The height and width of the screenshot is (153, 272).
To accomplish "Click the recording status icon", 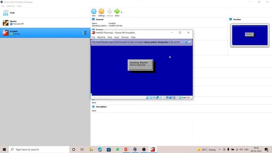I will coord(170,97).
